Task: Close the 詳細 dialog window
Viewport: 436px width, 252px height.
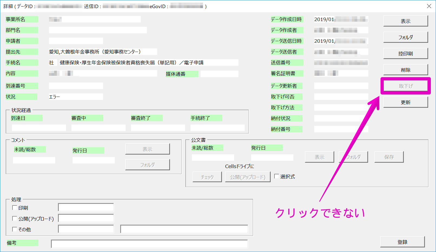Action: 429,6
